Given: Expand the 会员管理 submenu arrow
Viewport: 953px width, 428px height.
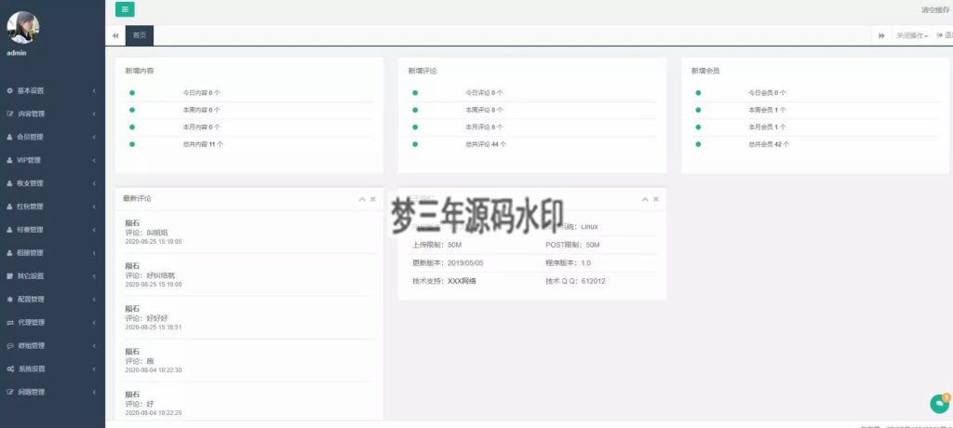Looking at the screenshot, I should (94, 137).
